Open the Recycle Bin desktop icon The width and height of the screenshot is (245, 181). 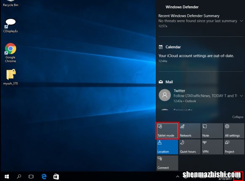click(x=11, y=3)
